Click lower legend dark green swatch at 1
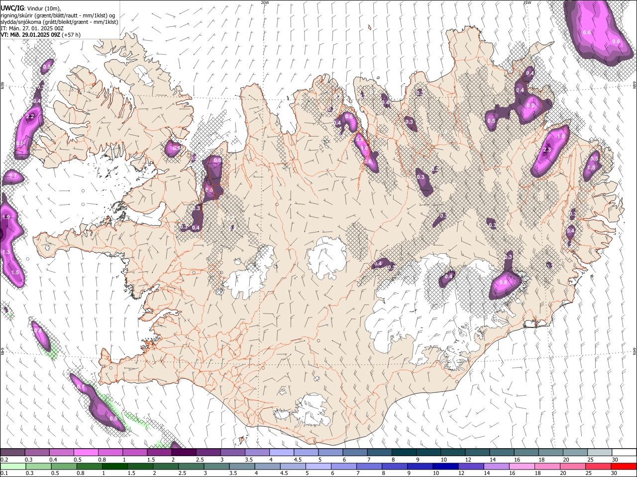Image resolution: width=637 pixels, height=477 pixels. [114, 467]
